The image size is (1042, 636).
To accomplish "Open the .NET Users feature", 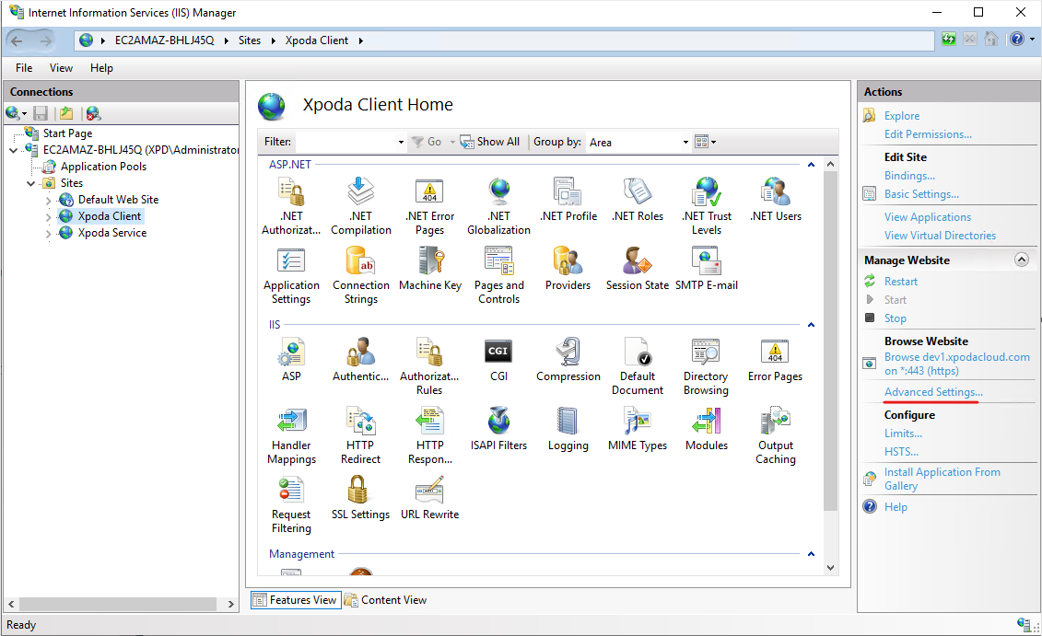I will pyautogui.click(x=776, y=199).
